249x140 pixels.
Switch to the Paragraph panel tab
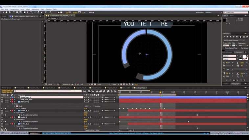click(x=235, y=83)
